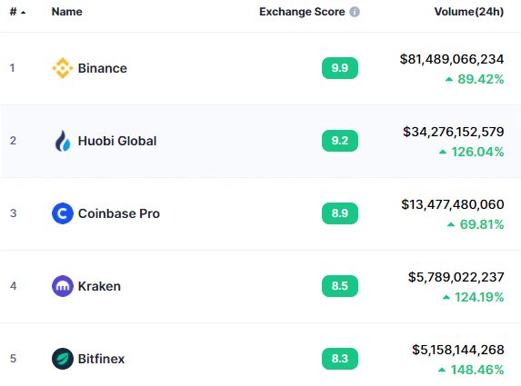Screen dimensions: 521x386
Task: Click the Bitfinex leaf icon
Action: coord(63,359)
